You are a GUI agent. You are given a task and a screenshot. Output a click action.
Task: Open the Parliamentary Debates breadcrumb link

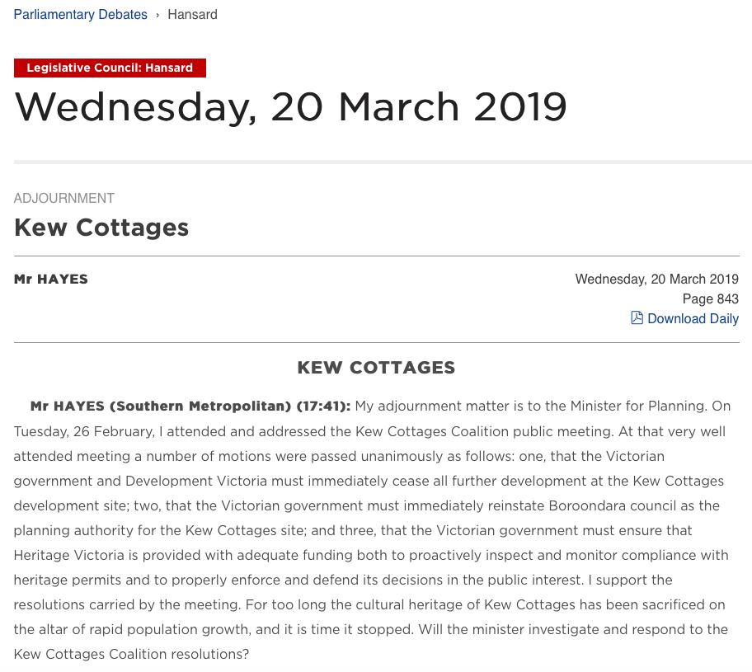80,14
